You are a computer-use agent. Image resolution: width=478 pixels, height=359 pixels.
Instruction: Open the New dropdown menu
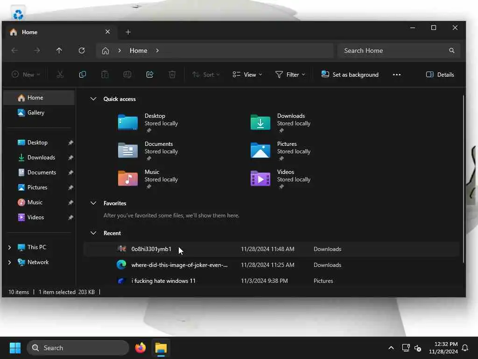[26, 74]
